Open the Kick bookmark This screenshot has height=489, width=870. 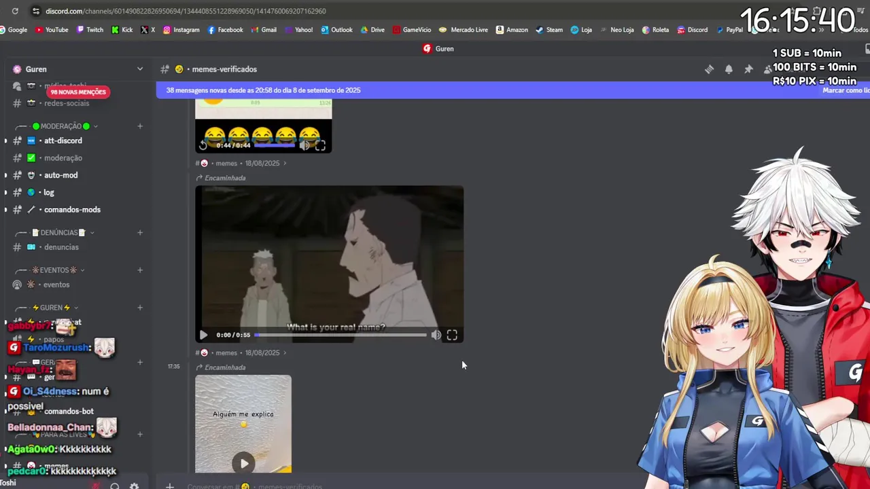pyautogui.click(x=122, y=30)
